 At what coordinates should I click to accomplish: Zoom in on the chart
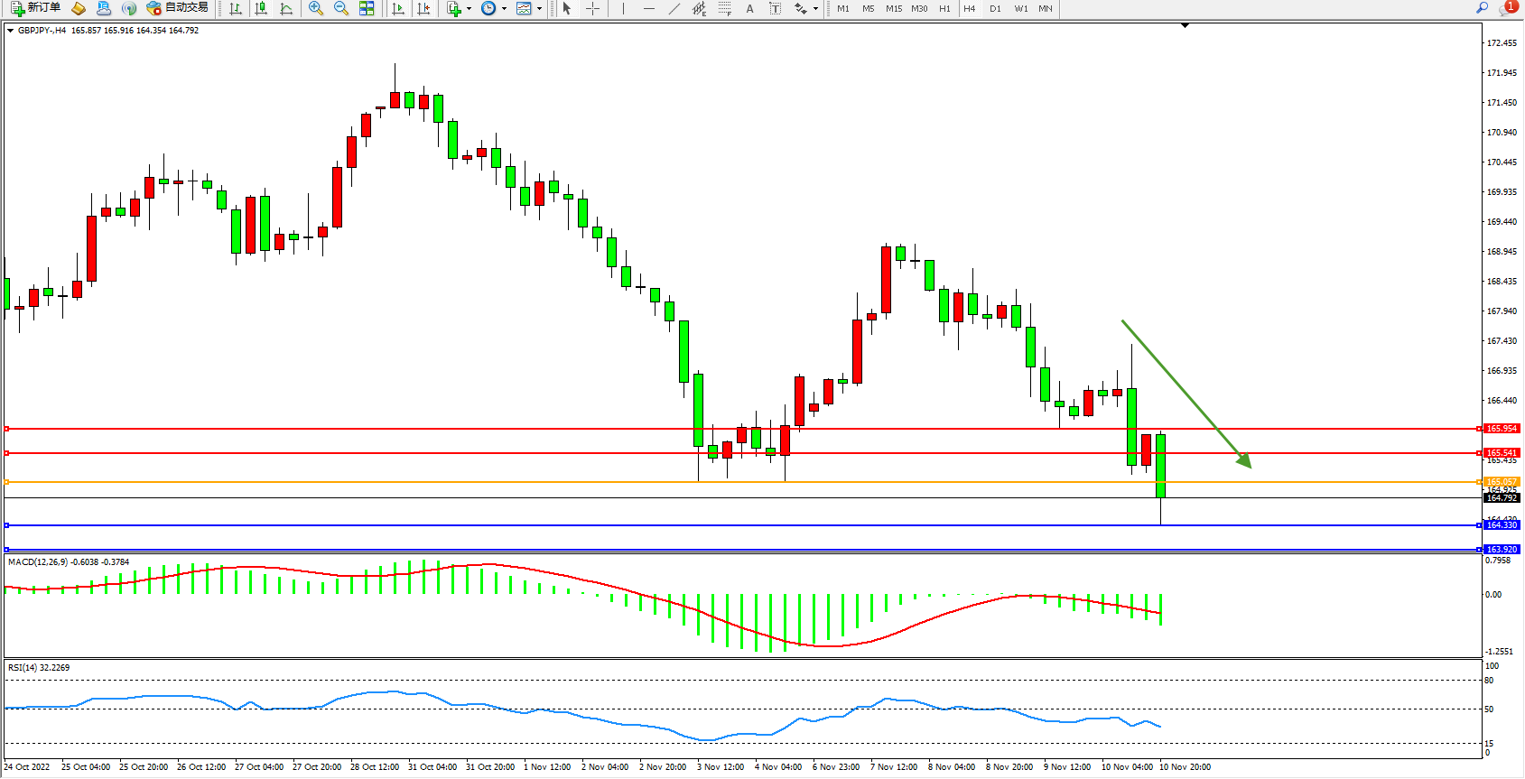tap(316, 8)
